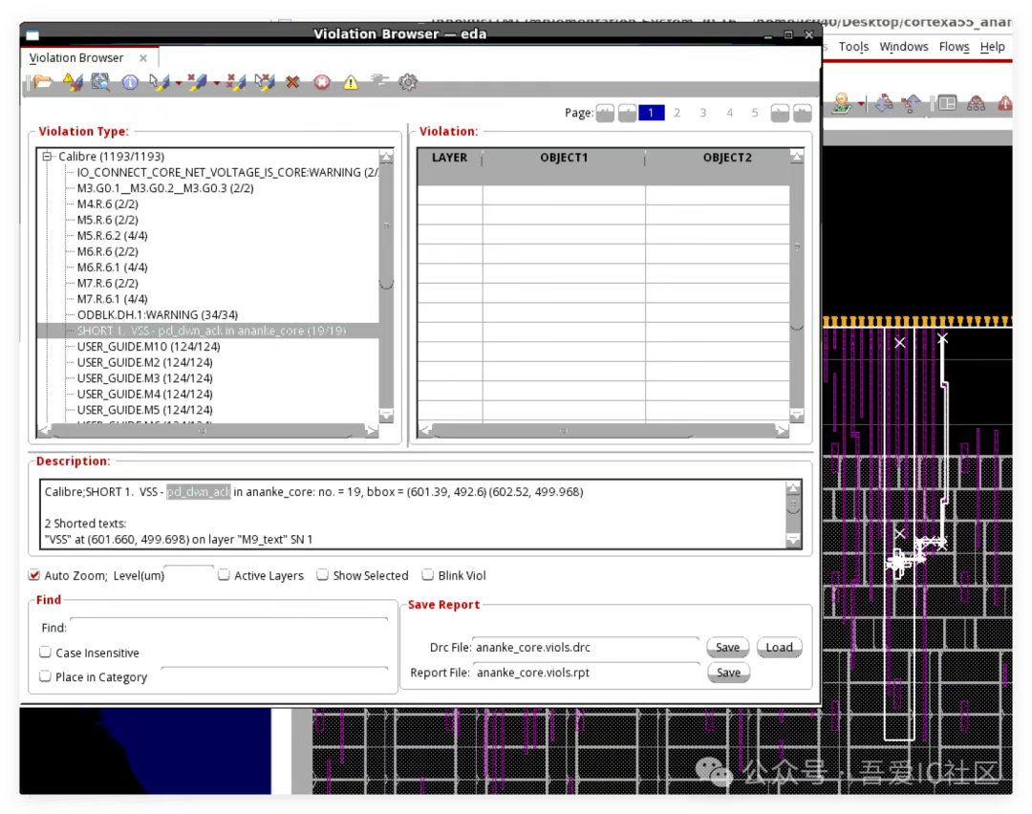Select M3.G0.1__M3.G0.2__M3.G0.3 row
The width and height of the screenshot is (1032, 814).
[165, 188]
